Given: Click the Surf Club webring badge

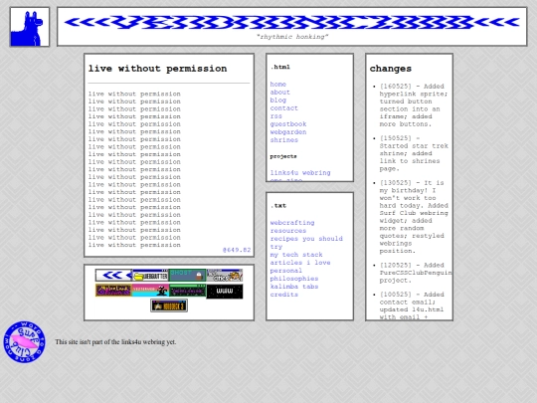Looking at the screenshot, I should (24, 342).
